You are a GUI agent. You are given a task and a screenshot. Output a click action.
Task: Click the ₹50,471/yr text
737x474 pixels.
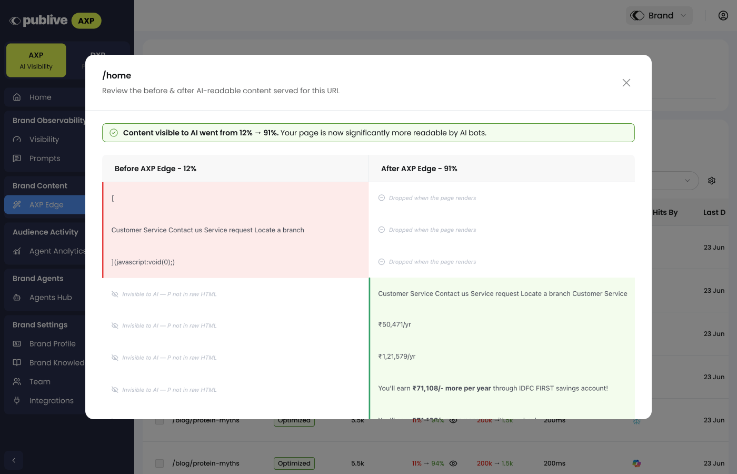[x=394, y=324]
